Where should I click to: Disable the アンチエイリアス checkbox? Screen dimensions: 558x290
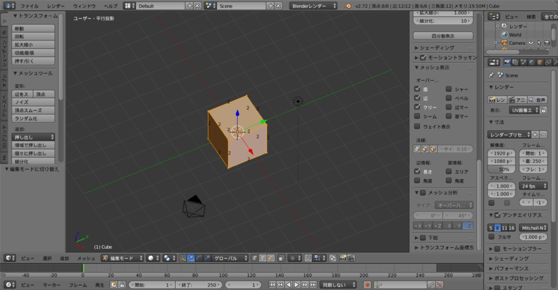point(497,215)
